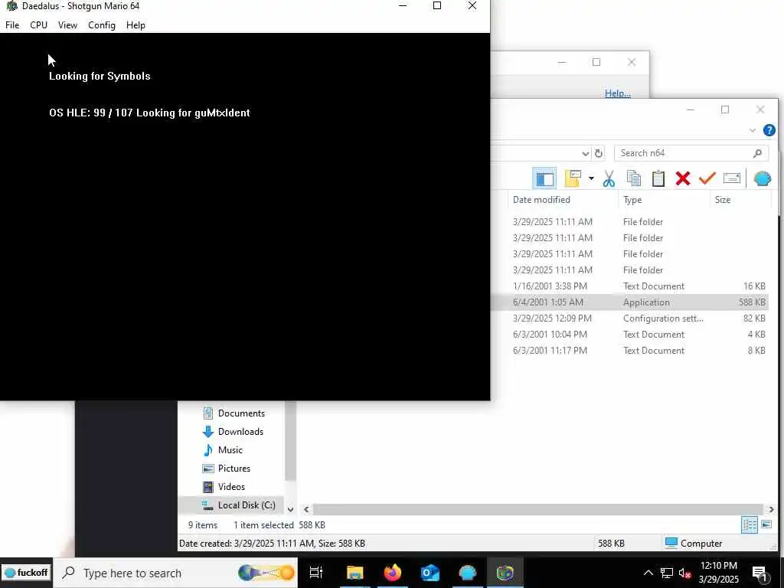Click the 16 KB size cell

tap(754, 286)
